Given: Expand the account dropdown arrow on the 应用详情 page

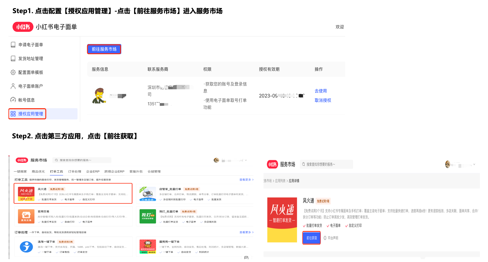Looking at the screenshot, I should point(474,164).
